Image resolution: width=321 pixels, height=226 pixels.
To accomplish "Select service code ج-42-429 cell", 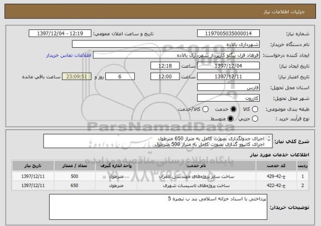I will click(276, 176).
